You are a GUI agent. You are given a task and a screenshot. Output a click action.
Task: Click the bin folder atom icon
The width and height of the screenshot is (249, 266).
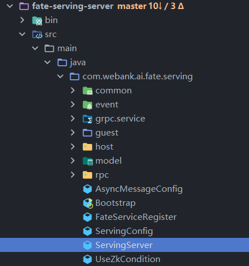pos(37,20)
